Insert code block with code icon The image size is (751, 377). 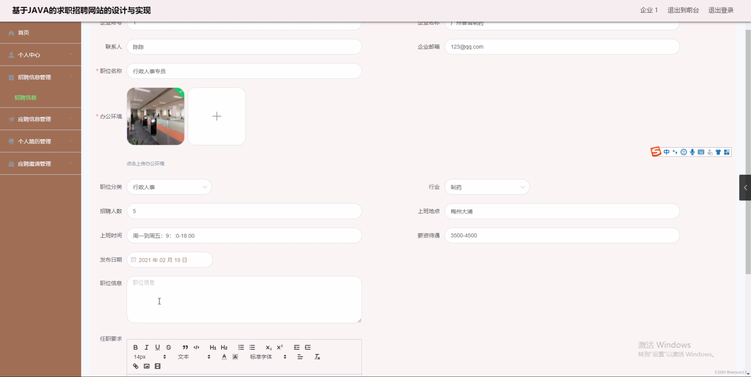(x=196, y=347)
